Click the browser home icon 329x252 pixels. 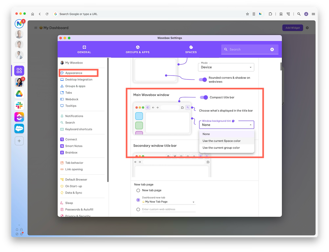[32, 14]
